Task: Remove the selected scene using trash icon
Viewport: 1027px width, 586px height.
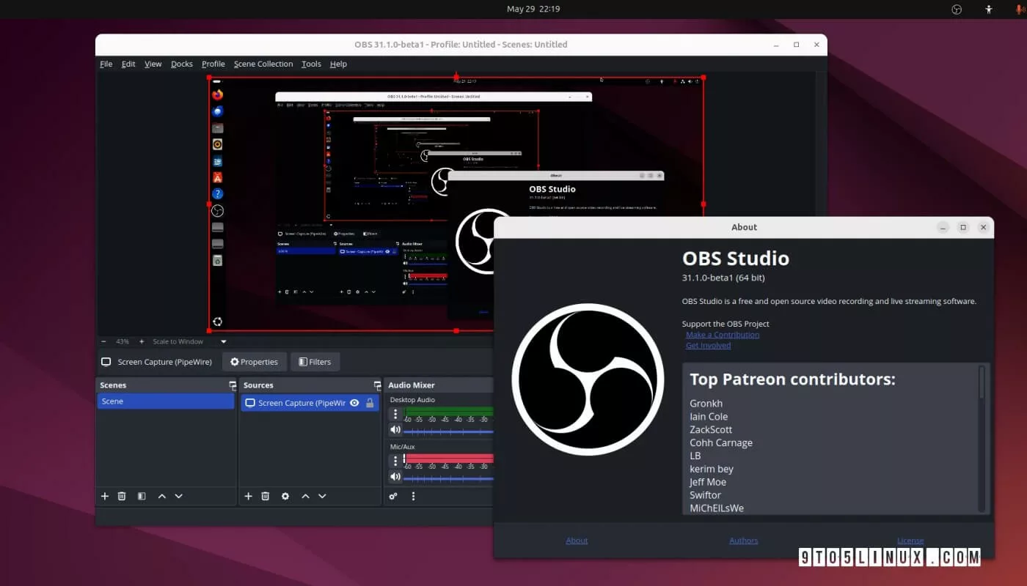Action: pyautogui.click(x=122, y=496)
